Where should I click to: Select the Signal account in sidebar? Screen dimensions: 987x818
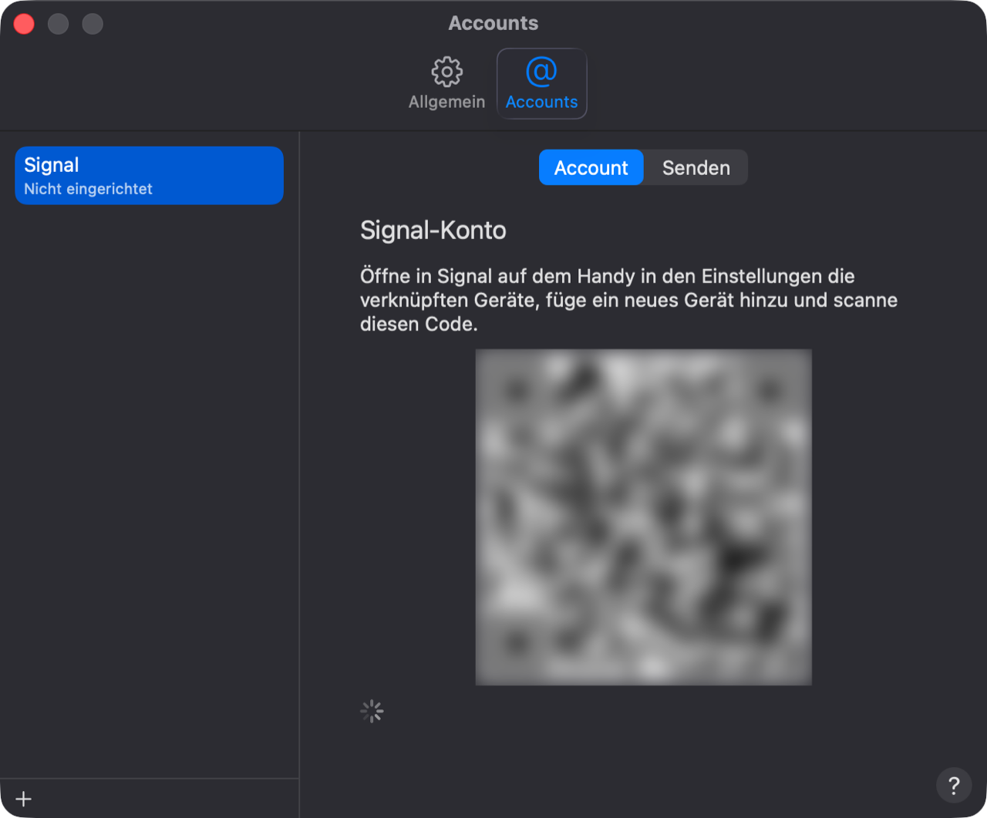coord(150,176)
